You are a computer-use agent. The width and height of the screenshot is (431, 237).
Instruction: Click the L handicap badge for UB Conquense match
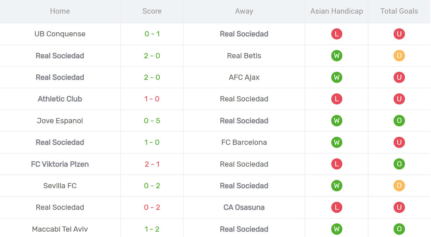point(337,34)
